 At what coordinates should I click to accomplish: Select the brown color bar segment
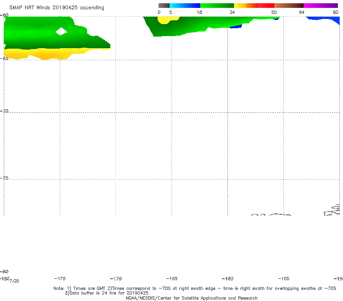[x=289, y=6]
